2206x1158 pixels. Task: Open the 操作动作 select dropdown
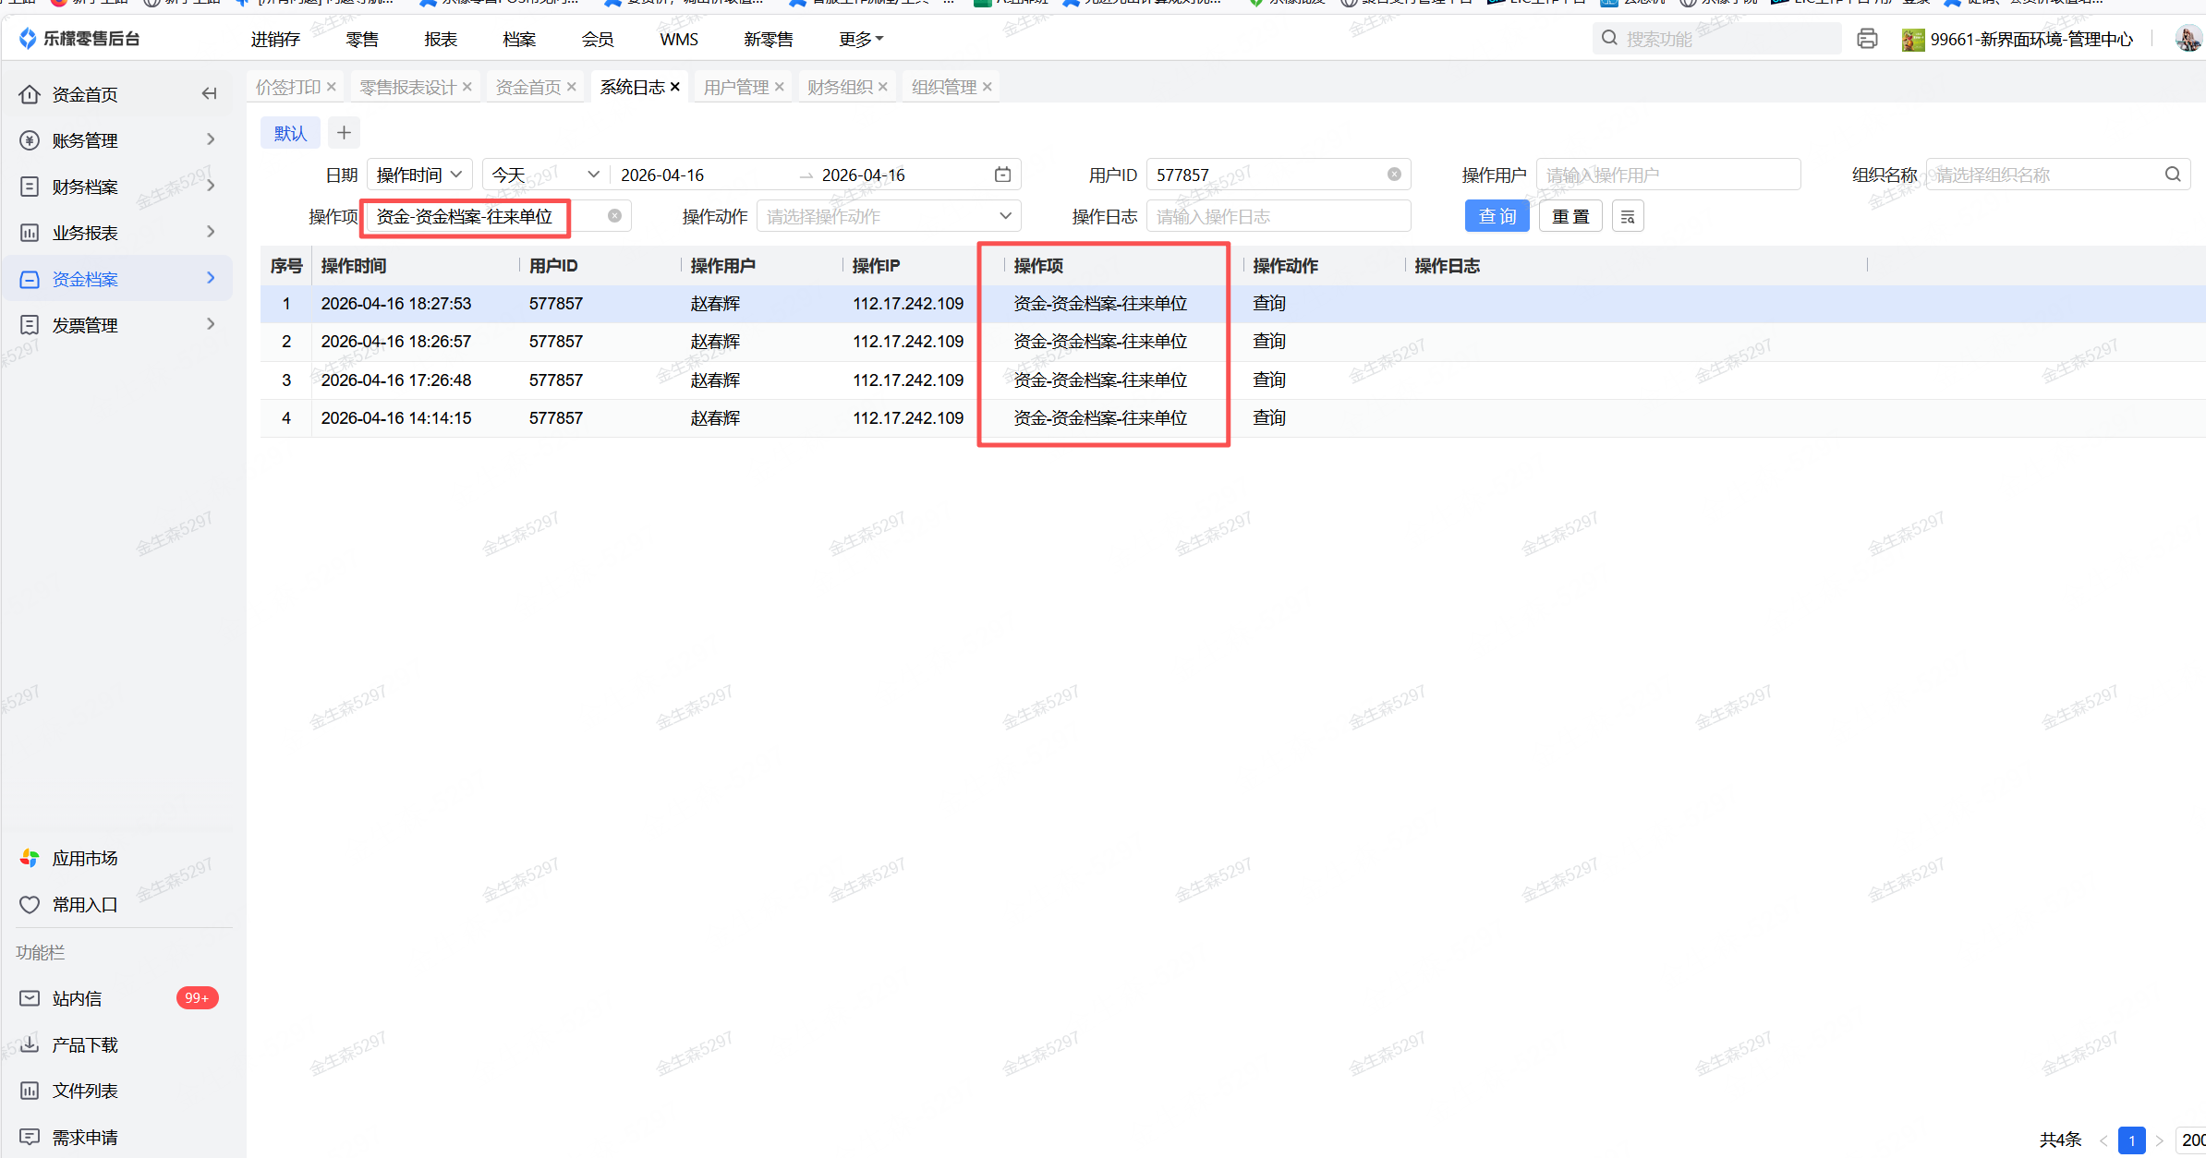pos(888,216)
